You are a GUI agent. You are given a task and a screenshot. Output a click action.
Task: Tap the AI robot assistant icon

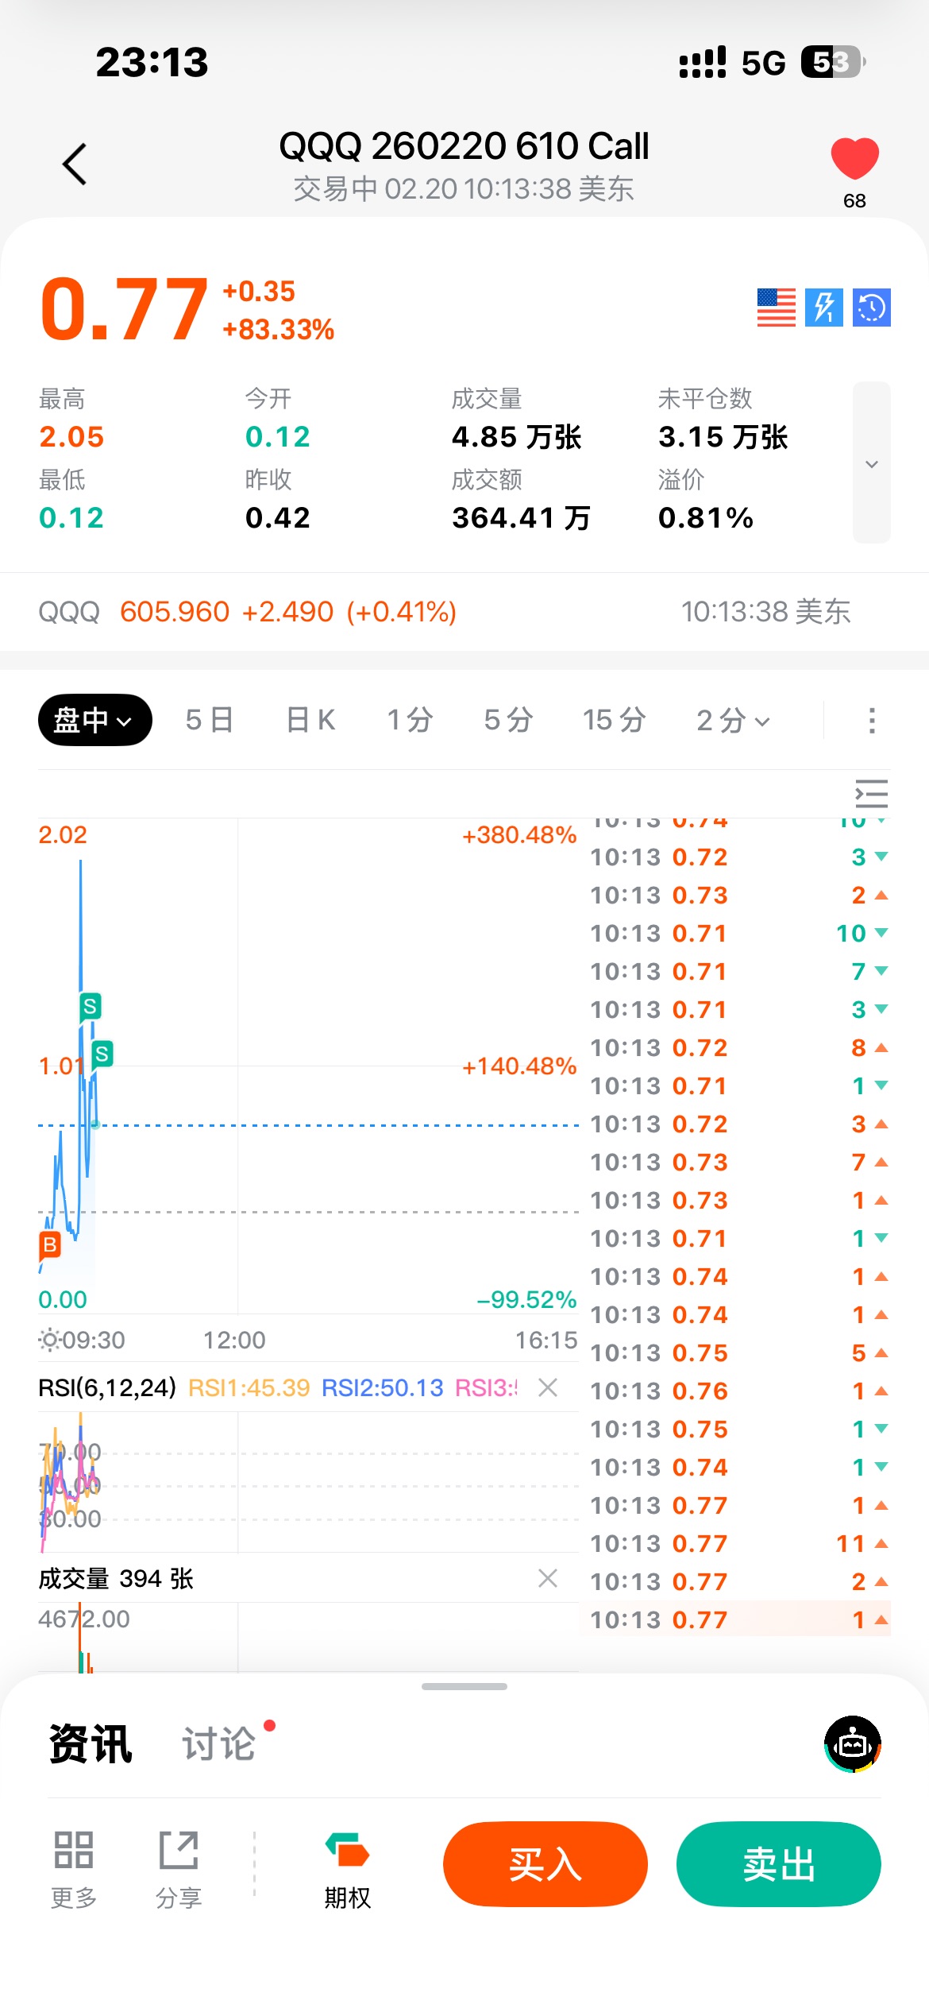coord(853,1744)
